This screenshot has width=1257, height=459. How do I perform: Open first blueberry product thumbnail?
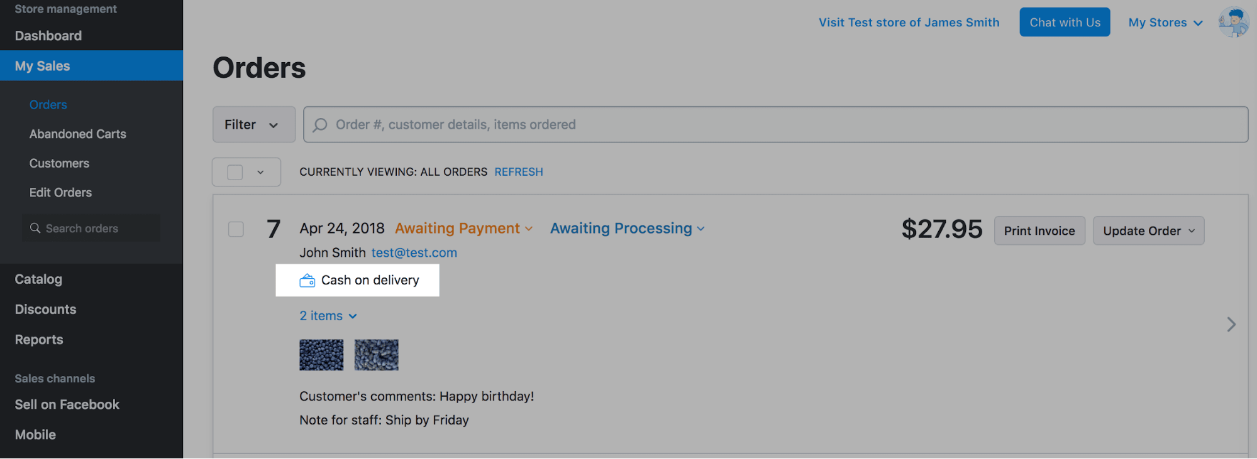pyautogui.click(x=321, y=355)
